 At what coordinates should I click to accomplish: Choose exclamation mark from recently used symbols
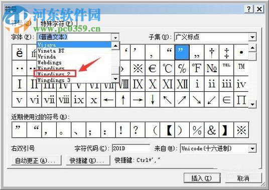point(123,130)
